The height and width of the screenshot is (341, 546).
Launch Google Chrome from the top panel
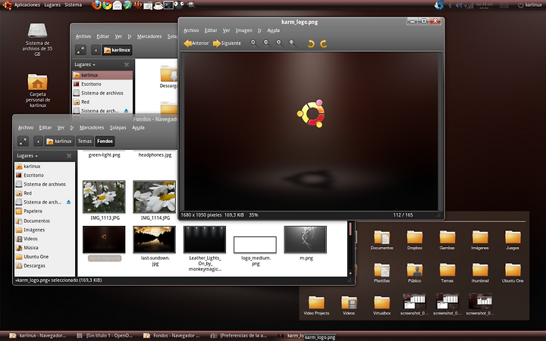(x=107, y=5)
